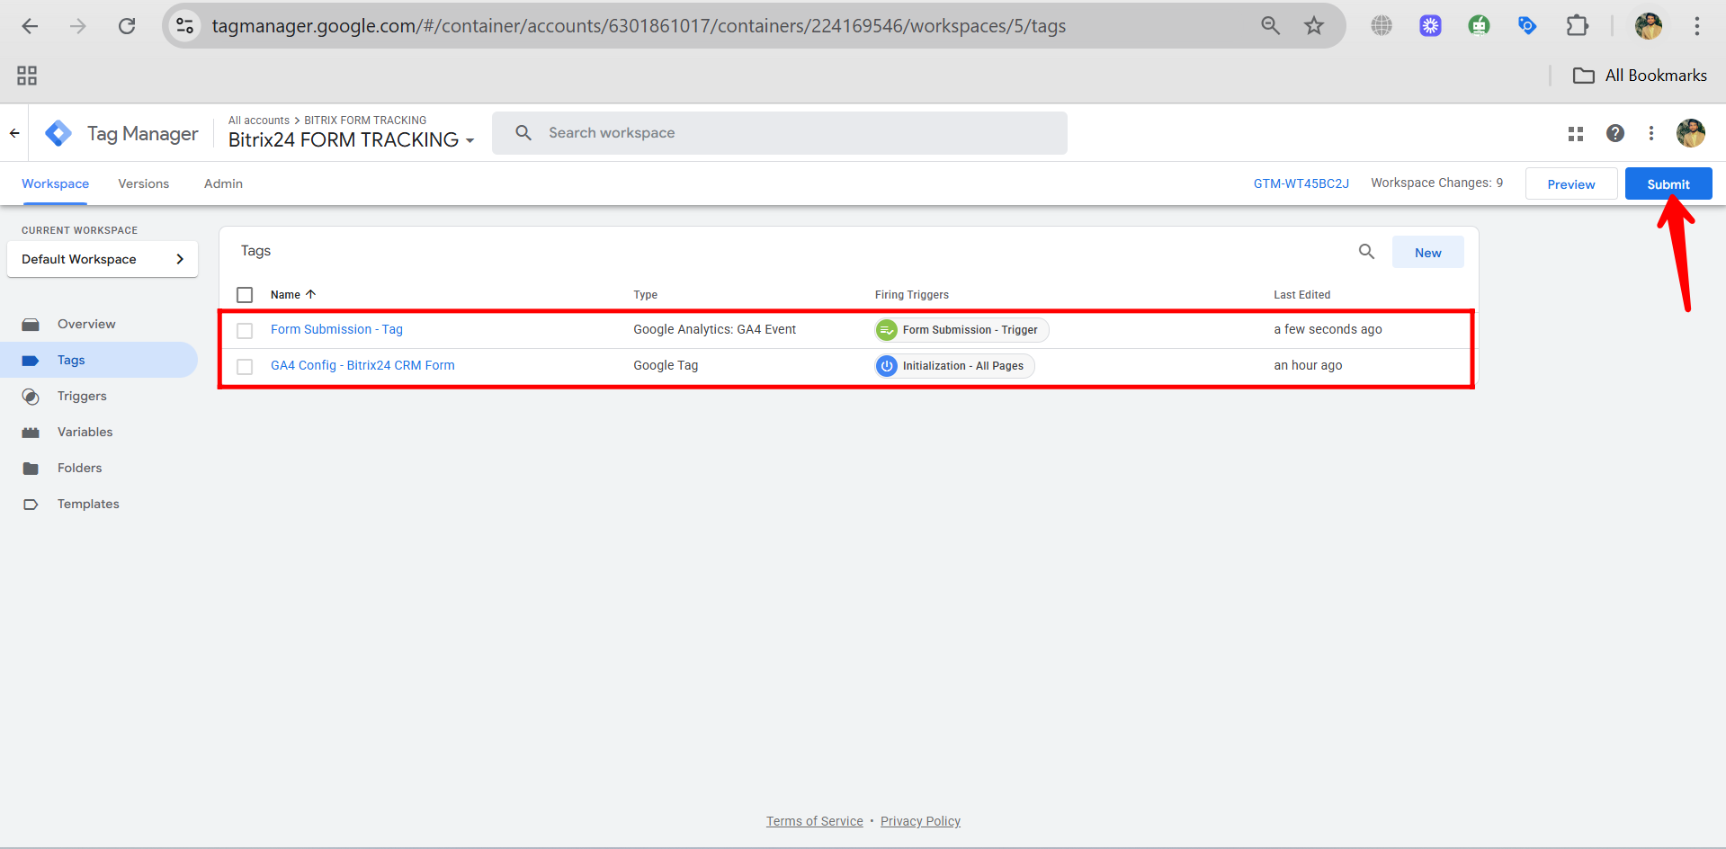Search tags with the magnifier icon

(1366, 252)
